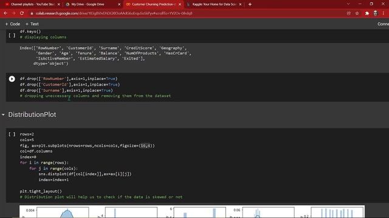Click the 'index=0' line
The height and width of the screenshot is (218, 389).
click(x=28, y=157)
